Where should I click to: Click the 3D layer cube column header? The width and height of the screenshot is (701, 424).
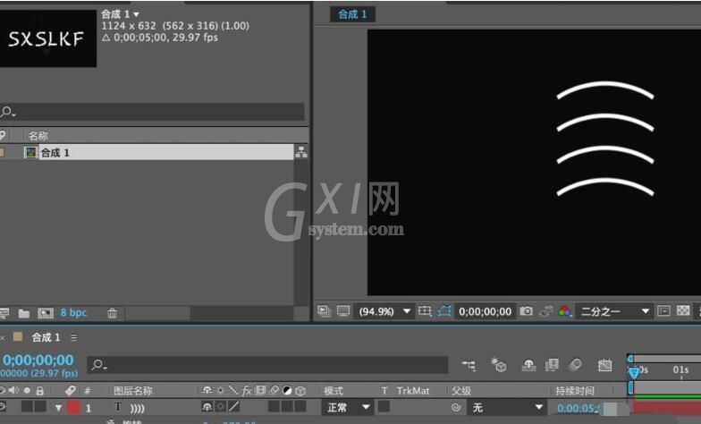click(300, 390)
